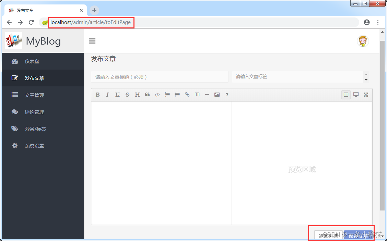Insert heading with the H icon

(x=137, y=95)
